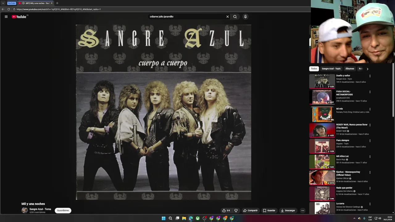The width and height of the screenshot is (395, 222).
Task: Save video using Guardar button
Action: click(x=269, y=211)
